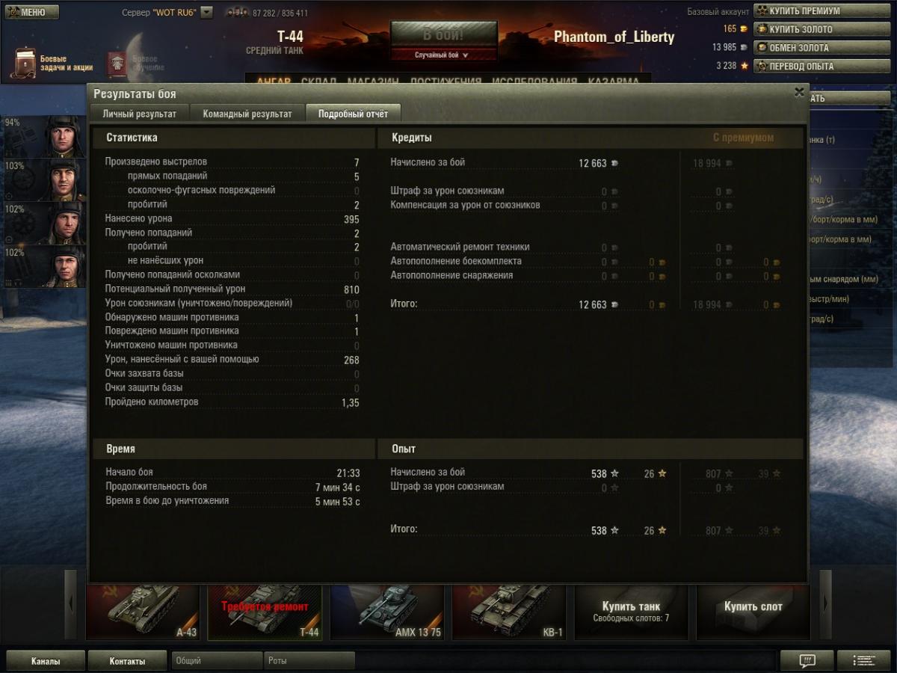
Task: Click the gold coin icon beside 165
Action: coord(743,29)
